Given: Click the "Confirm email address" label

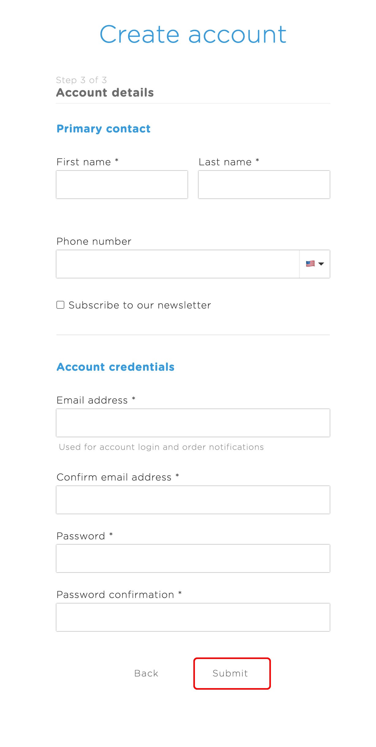Looking at the screenshot, I should coord(114,477).
